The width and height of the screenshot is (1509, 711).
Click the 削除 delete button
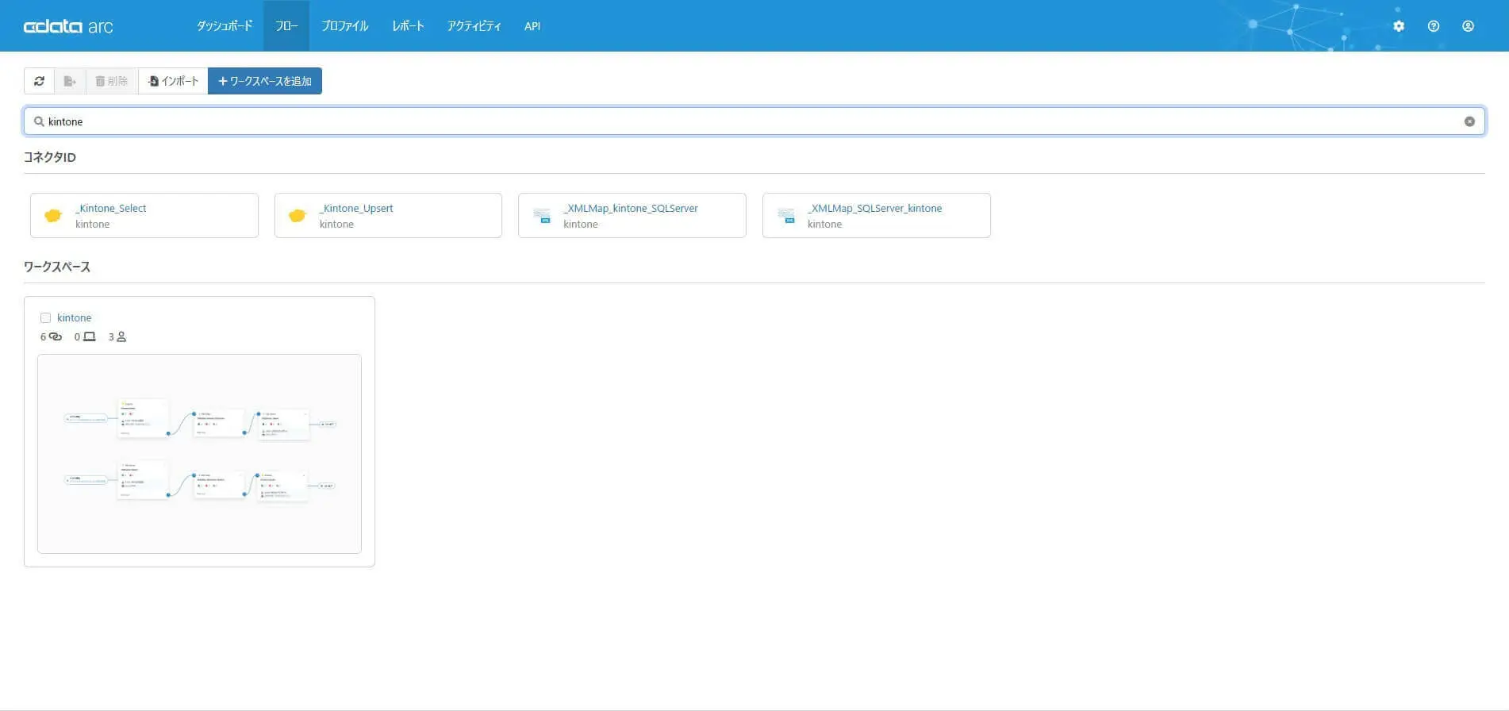coord(112,81)
